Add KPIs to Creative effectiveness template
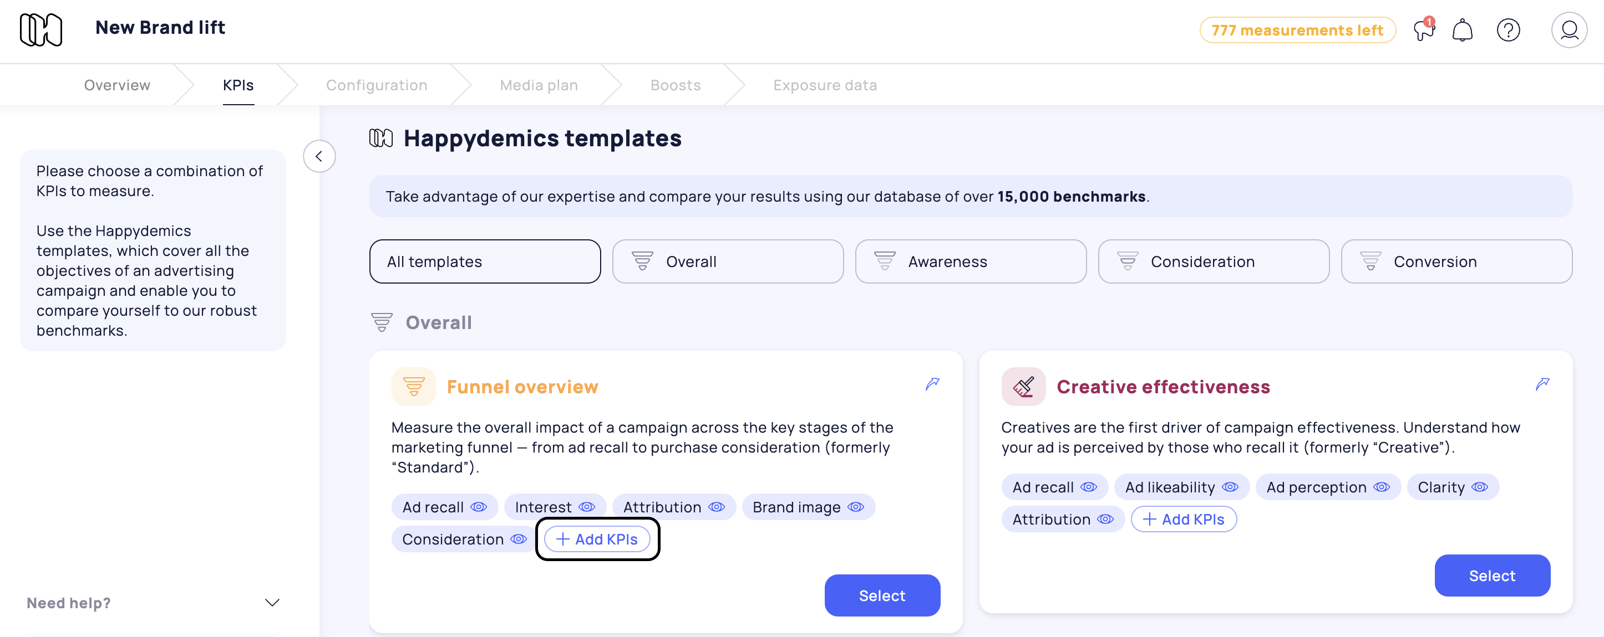The width and height of the screenshot is (1604, 637). [1183, 520]
